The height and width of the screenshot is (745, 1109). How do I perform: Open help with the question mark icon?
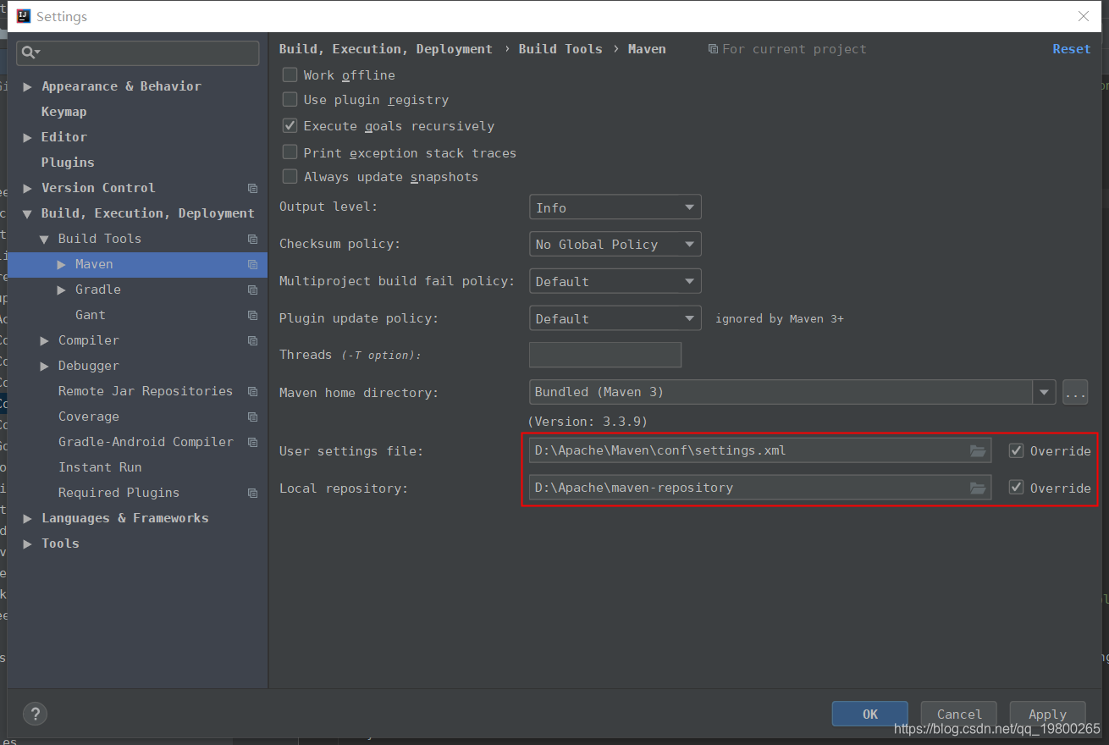pyautogui.click(x=35, y=714)
